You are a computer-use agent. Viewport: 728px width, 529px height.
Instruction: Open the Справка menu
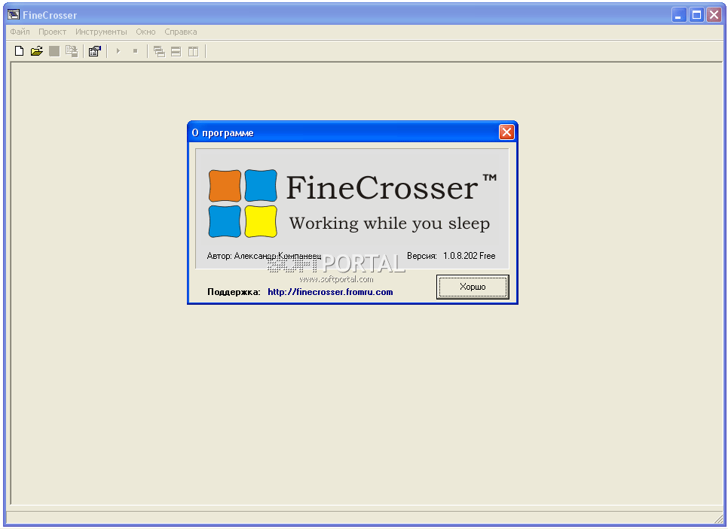(x=181, y=32)
